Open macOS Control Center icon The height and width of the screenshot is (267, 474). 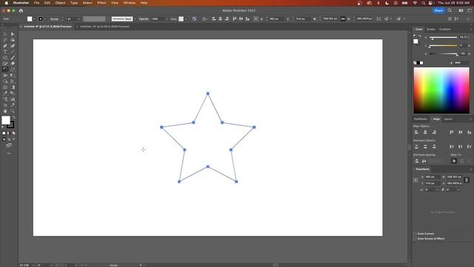click(431, 3)
